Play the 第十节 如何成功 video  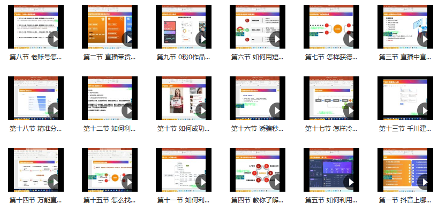coord(203,111)
